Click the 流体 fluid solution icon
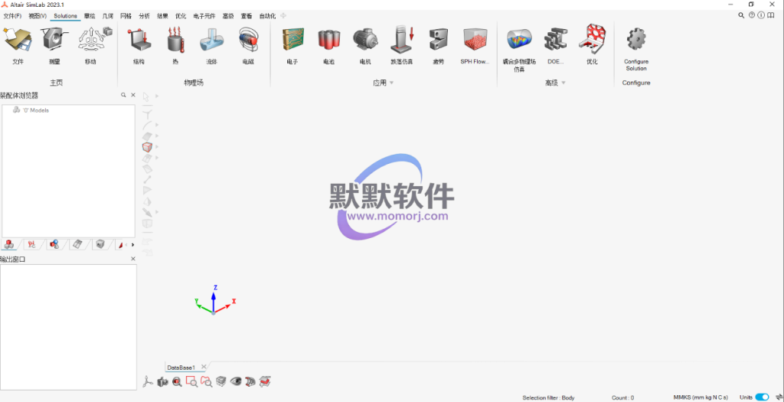784x402 pixels. point(211,43)
